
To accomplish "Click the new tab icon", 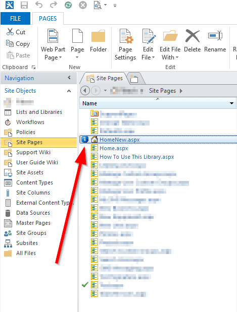I will [x=134, y=79].
